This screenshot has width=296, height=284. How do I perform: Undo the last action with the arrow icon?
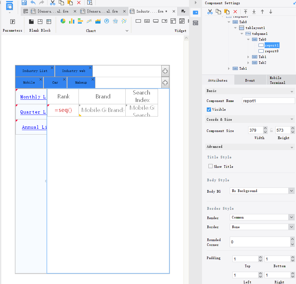pyautogui.click(x=33, y=3)
